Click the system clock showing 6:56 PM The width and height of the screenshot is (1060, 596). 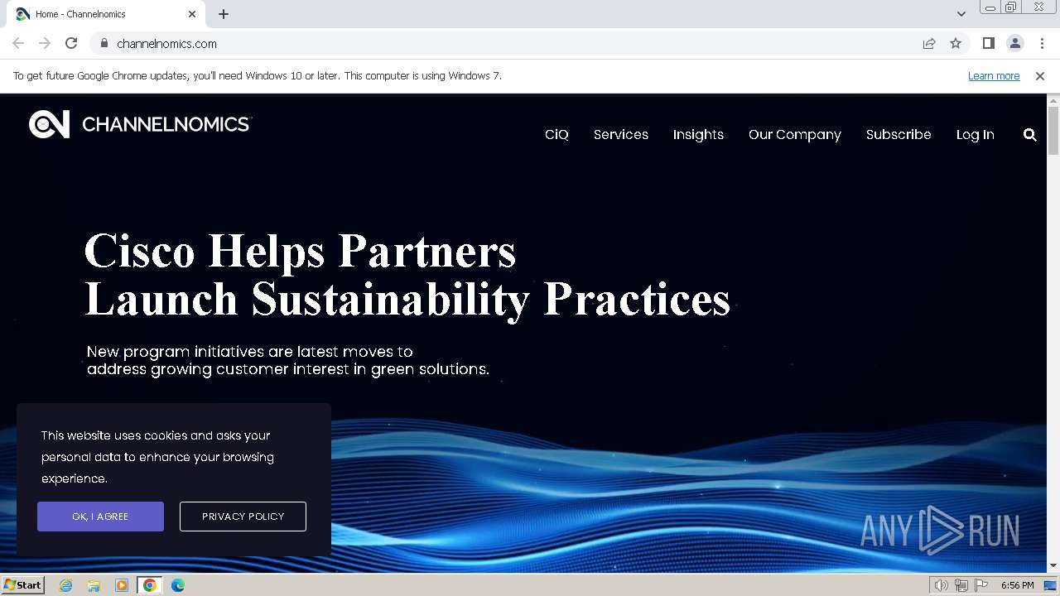click(x=1017, y=585)
